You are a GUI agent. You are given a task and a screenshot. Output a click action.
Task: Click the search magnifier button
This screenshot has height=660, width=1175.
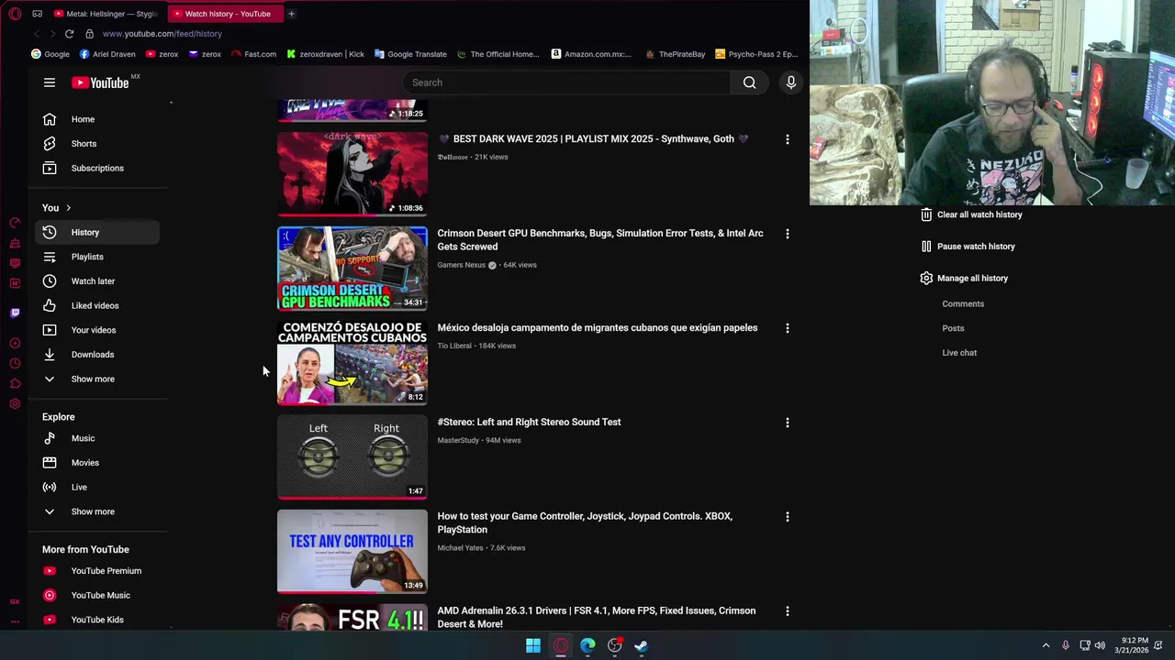coord(750,82)
